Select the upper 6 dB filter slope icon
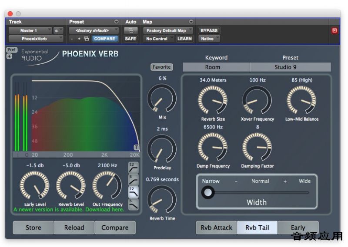 (x=134, y=180)
